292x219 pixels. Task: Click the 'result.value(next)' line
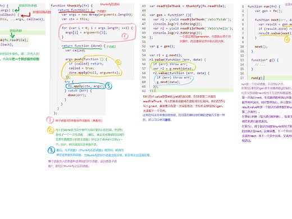pyautogui.click(x=275, y=33)
